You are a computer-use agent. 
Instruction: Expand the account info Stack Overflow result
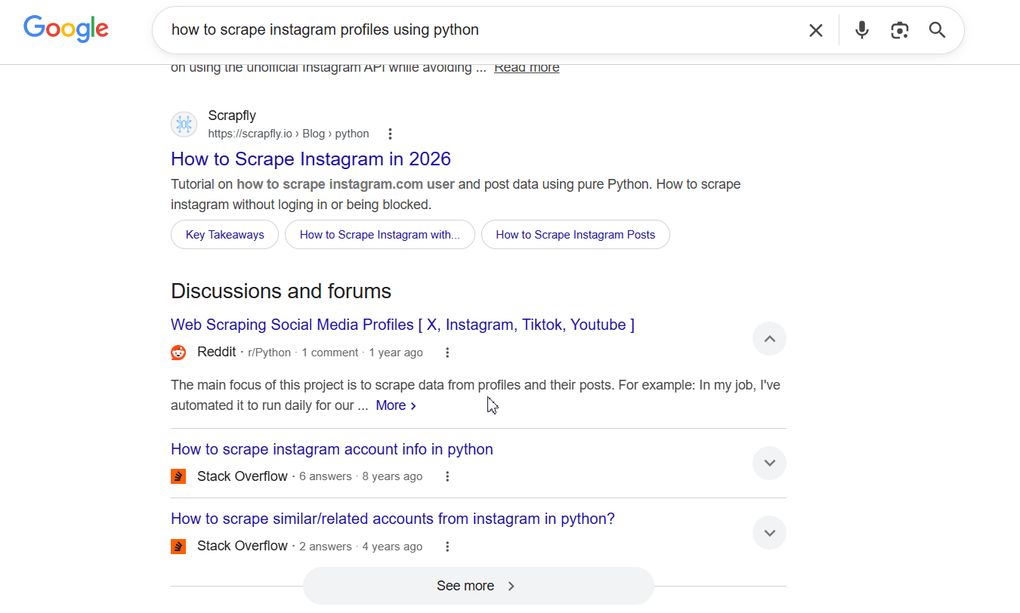pyautogui.click(x=769, y=463)
